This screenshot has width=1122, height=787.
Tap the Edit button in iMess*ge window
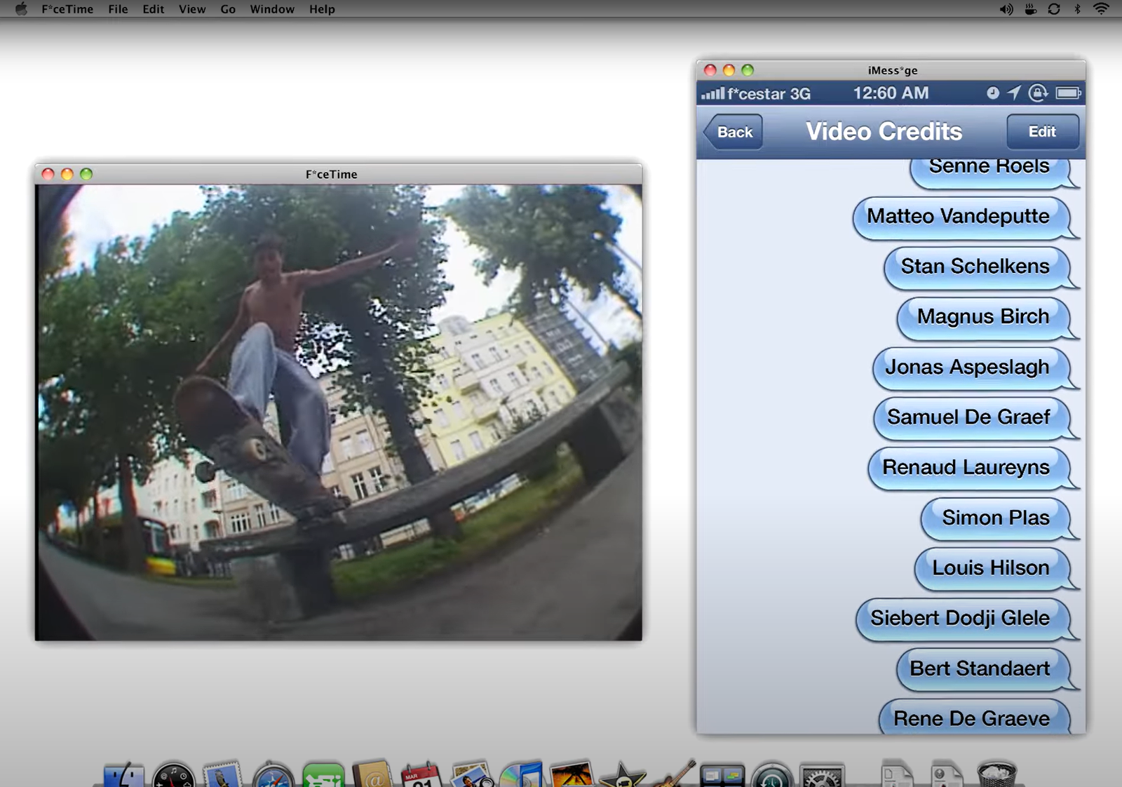click(x=1043, y=131)
